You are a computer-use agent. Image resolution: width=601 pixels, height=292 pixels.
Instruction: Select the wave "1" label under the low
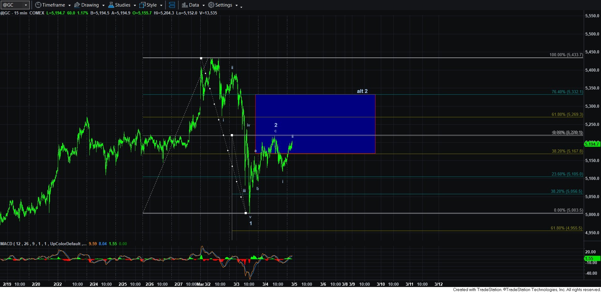coord(251,223)
